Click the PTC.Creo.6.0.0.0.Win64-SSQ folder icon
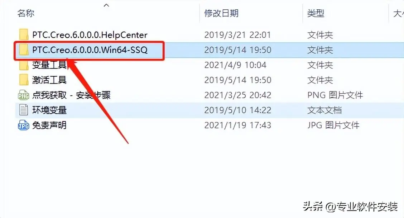 pos(24,49)
